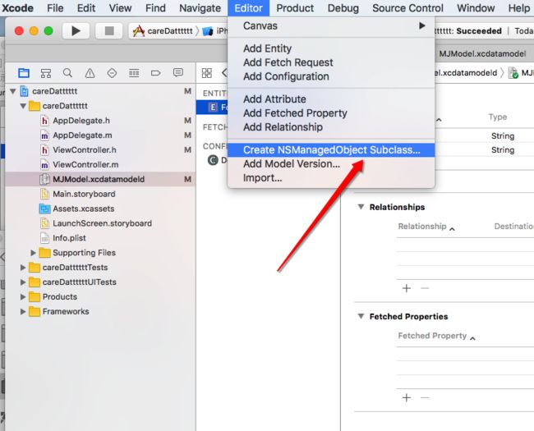Collapse the careDatttttt project root
The height and width of the screenshot is (431, 534).
click(13, 91)
